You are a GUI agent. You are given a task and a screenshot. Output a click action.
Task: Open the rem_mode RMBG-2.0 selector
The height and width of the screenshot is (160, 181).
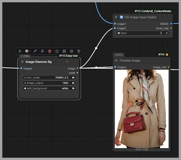pos(49,78)
